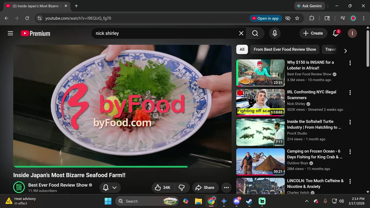Image resolution: width=370 pixels, height=208 pixels.
Task: Click the video player area
Action: (122, 106)
